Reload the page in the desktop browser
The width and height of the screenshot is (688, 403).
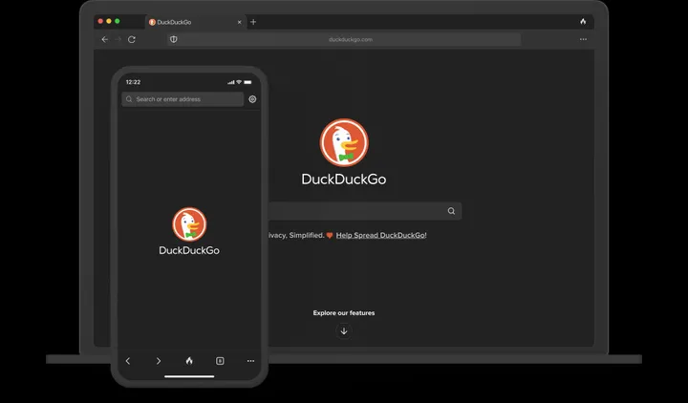tap(131, 39)
